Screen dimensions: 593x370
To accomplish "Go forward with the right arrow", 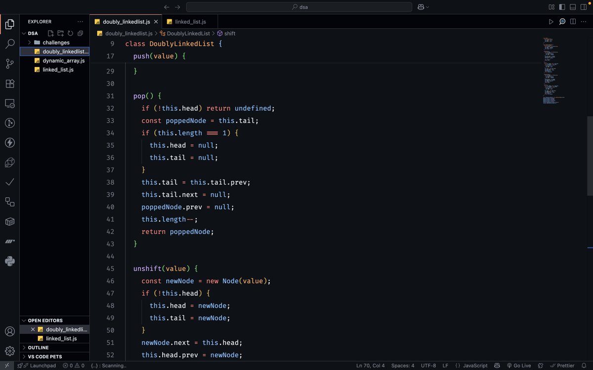I will coord(178,7).
